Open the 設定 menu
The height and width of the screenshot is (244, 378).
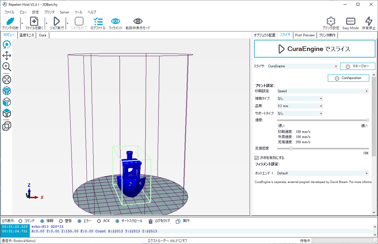pos(36,12)
